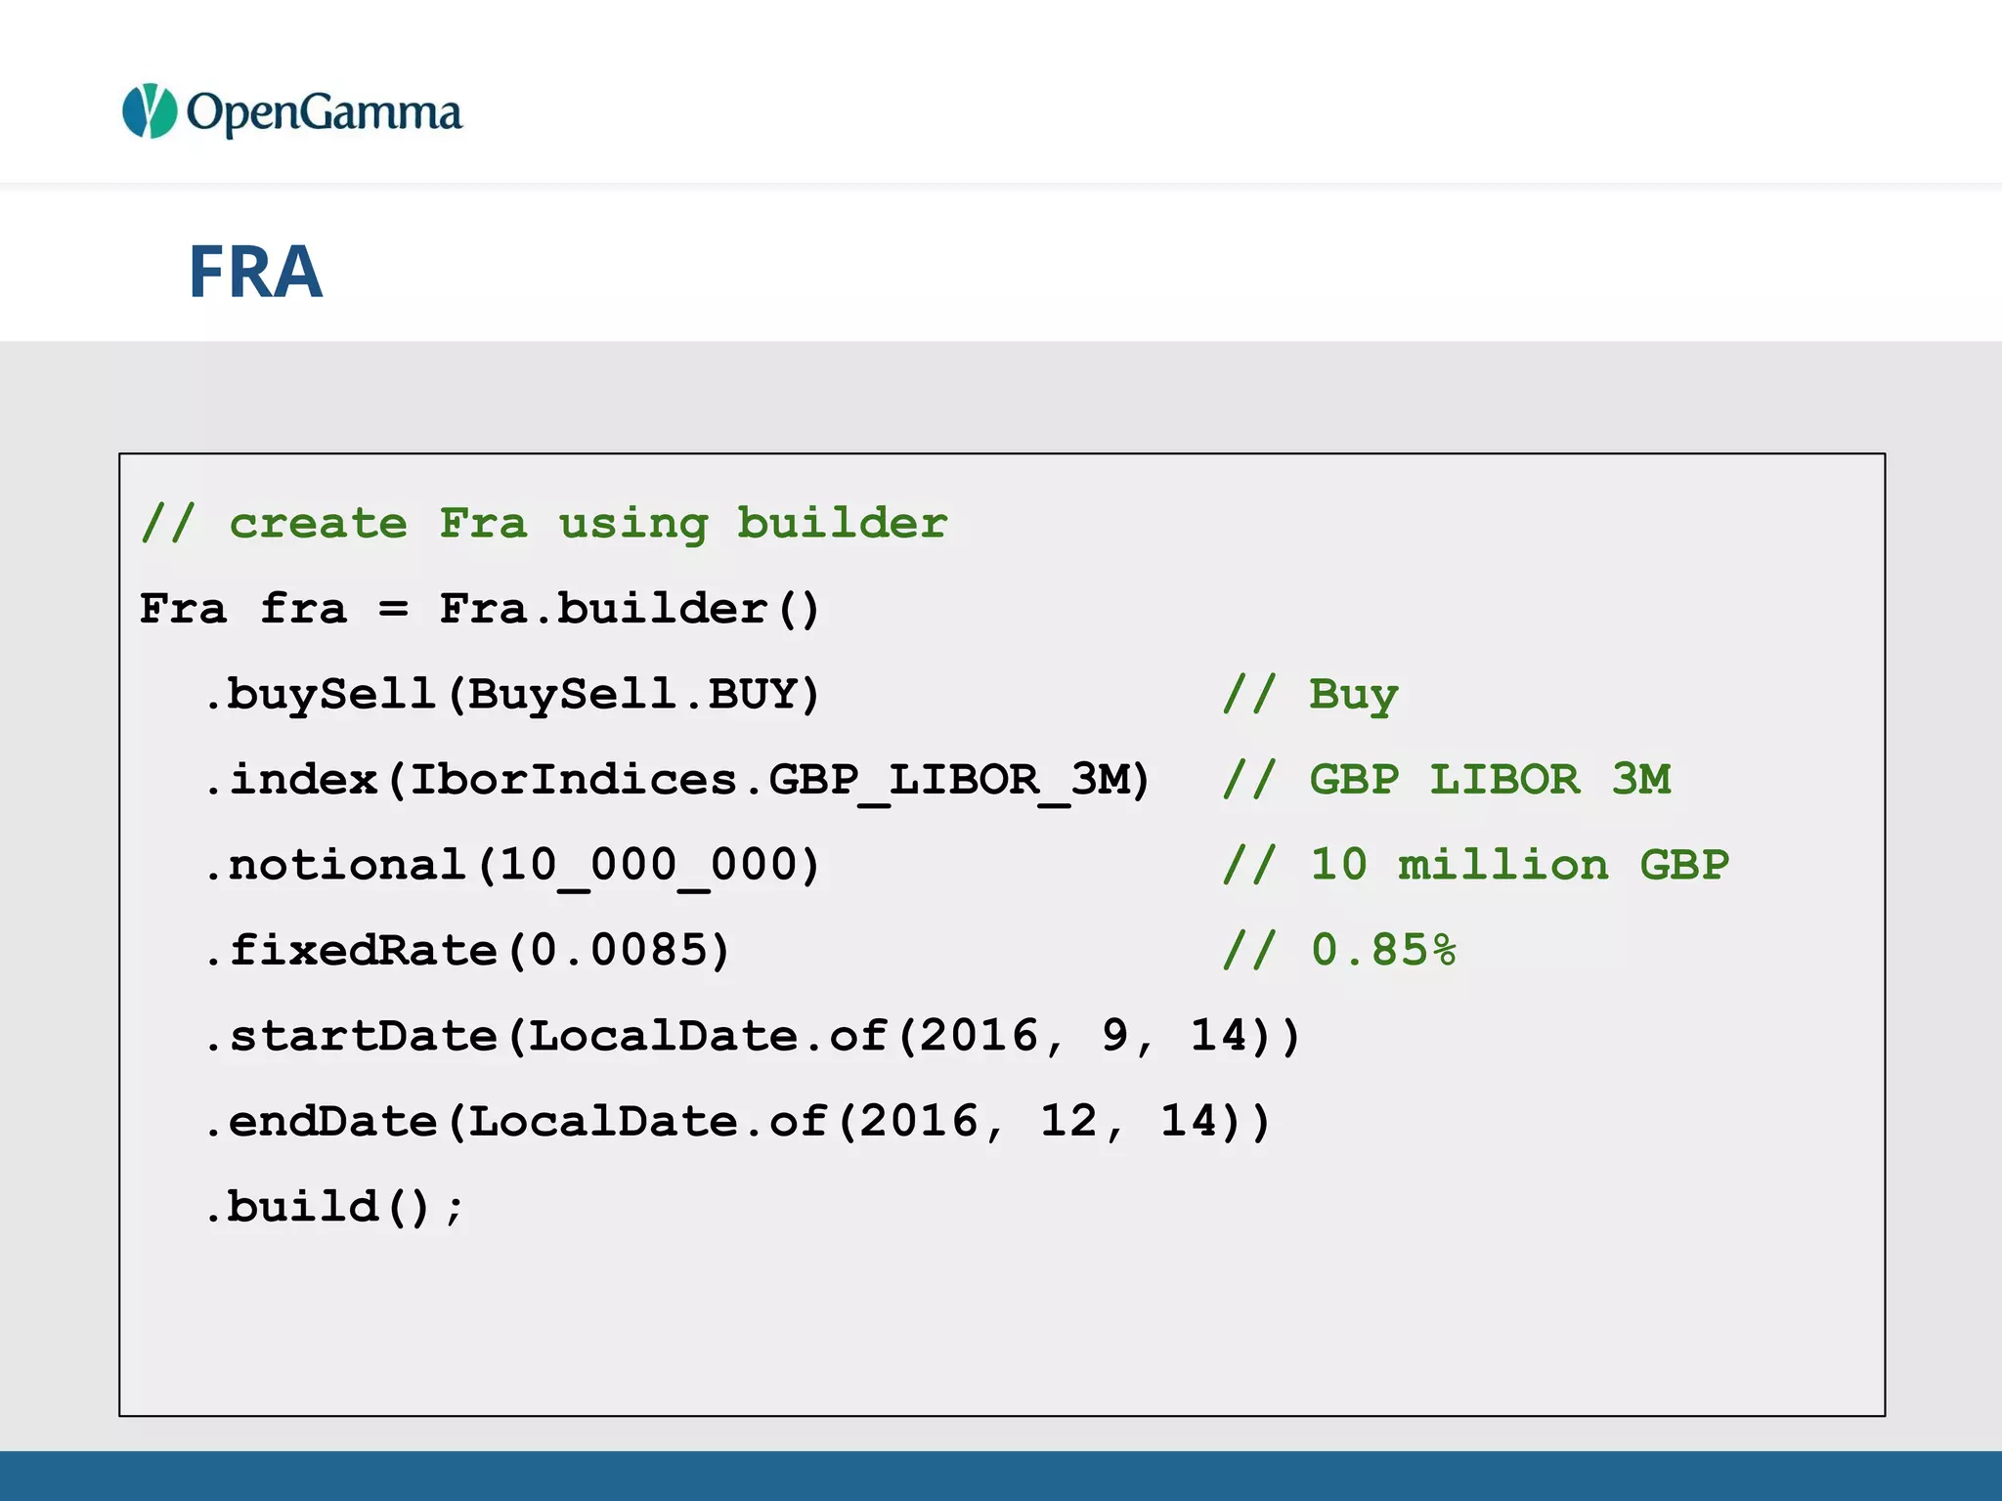This screenshot has height=1501, width=2002.
Task: Click the '.buySell(BuySell.BUY)' code line
Action: 512,695
